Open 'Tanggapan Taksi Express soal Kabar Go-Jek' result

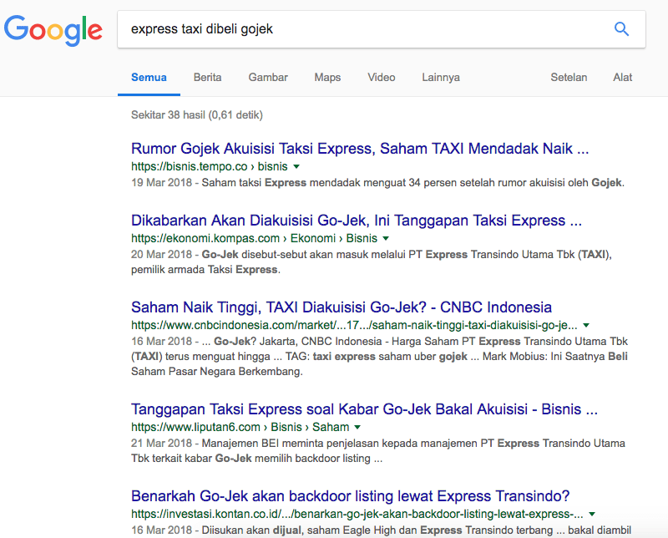[x=364, y=409]
